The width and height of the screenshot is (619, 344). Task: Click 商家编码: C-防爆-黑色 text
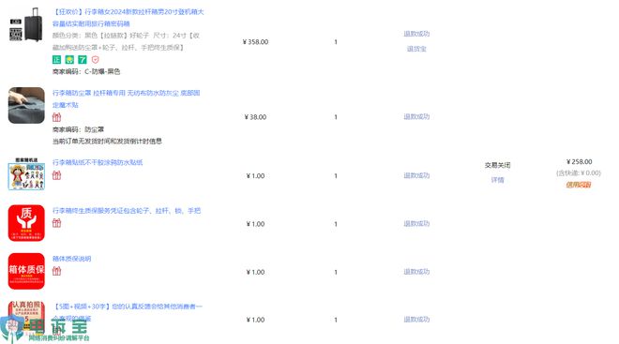coord(86,71)
